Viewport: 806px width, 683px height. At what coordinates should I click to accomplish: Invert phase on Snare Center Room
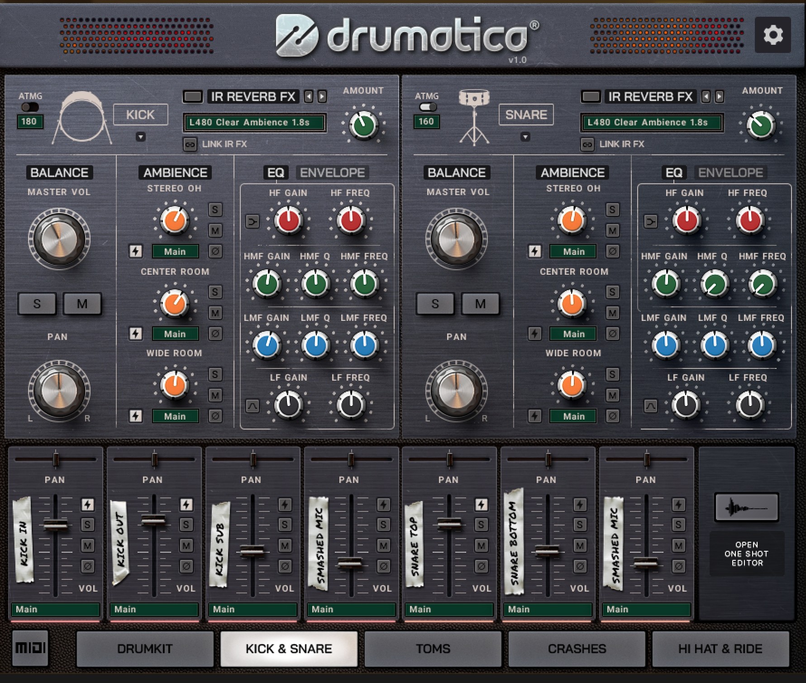pos(612,334)
